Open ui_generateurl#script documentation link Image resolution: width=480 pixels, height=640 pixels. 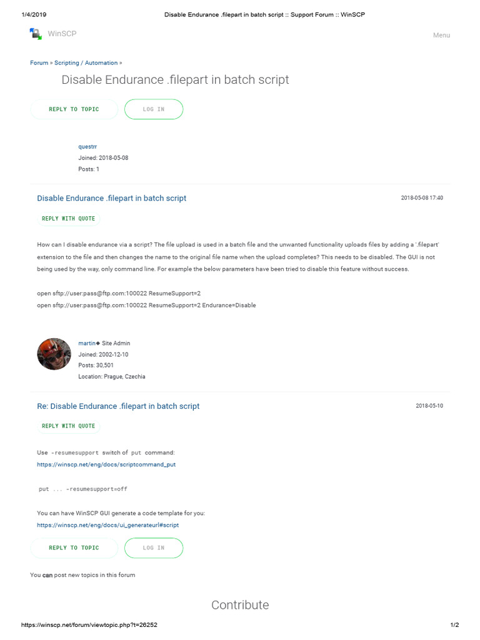click(107, 525)
